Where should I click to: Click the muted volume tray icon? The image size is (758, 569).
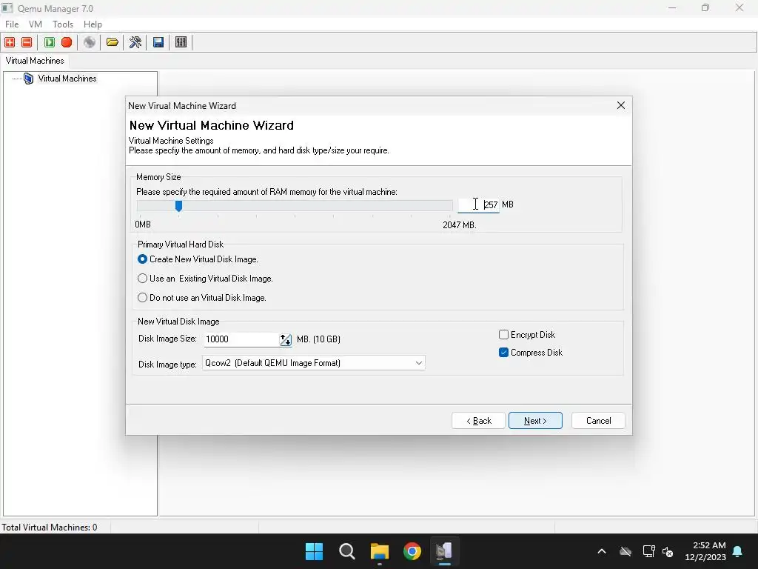click(x=668, y=551)
